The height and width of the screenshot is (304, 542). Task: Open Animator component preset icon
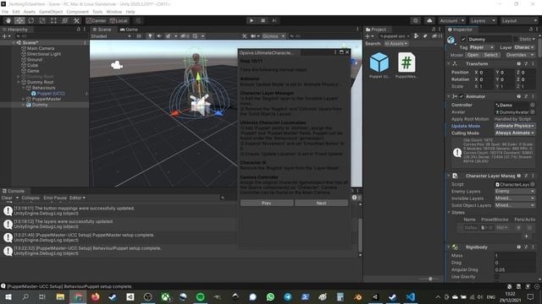pyautogui.click(x=526, y=96)
